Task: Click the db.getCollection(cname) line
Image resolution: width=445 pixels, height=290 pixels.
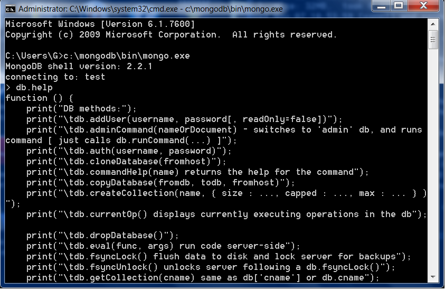Action: tap(203, 277)
